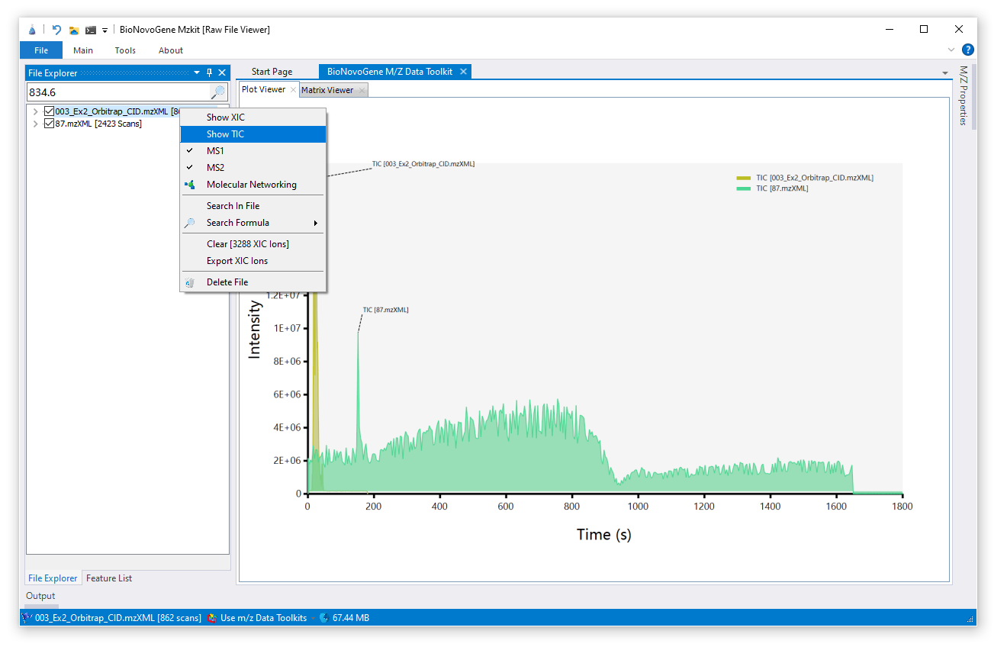
Task: Click the Search Formula magnifier icon
Action: [x=190, y=223]
